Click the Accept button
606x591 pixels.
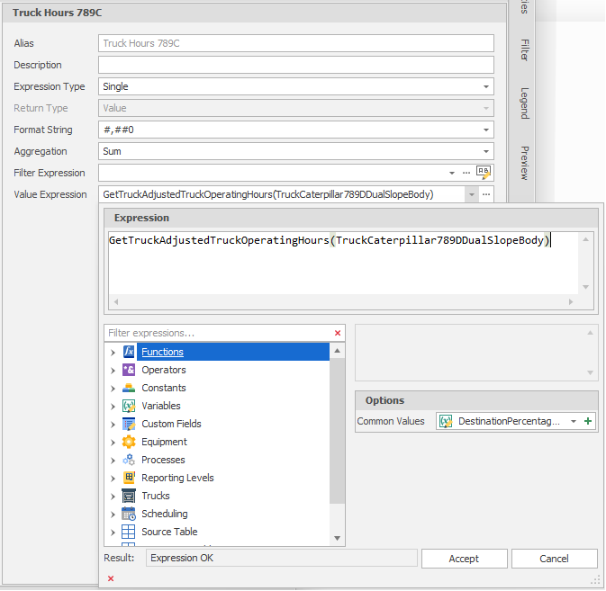coord(464,559)
